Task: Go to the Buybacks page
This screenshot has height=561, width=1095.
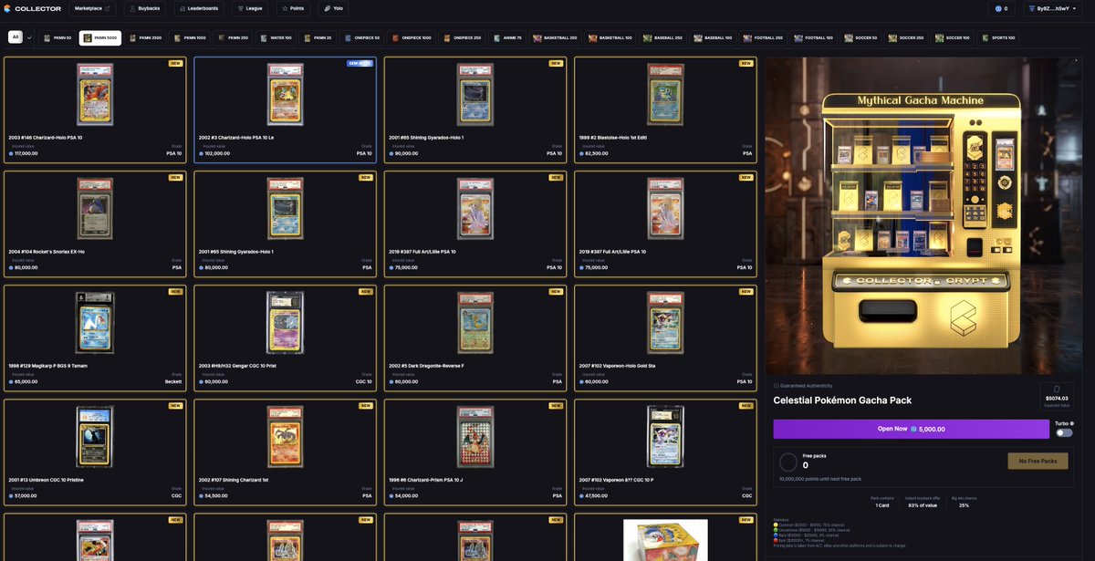Action: point(145,8)
